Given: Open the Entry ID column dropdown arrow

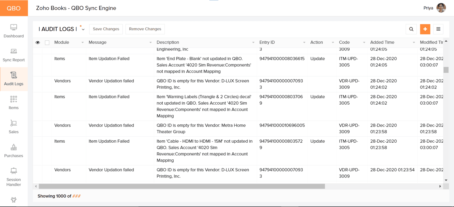Looking at the screenshot, I should (x=304, y=43).
